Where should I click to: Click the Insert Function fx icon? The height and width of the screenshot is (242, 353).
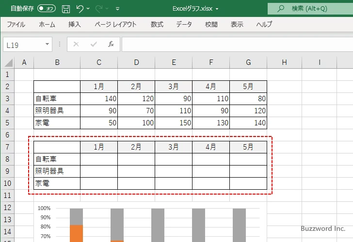point(111,44)
